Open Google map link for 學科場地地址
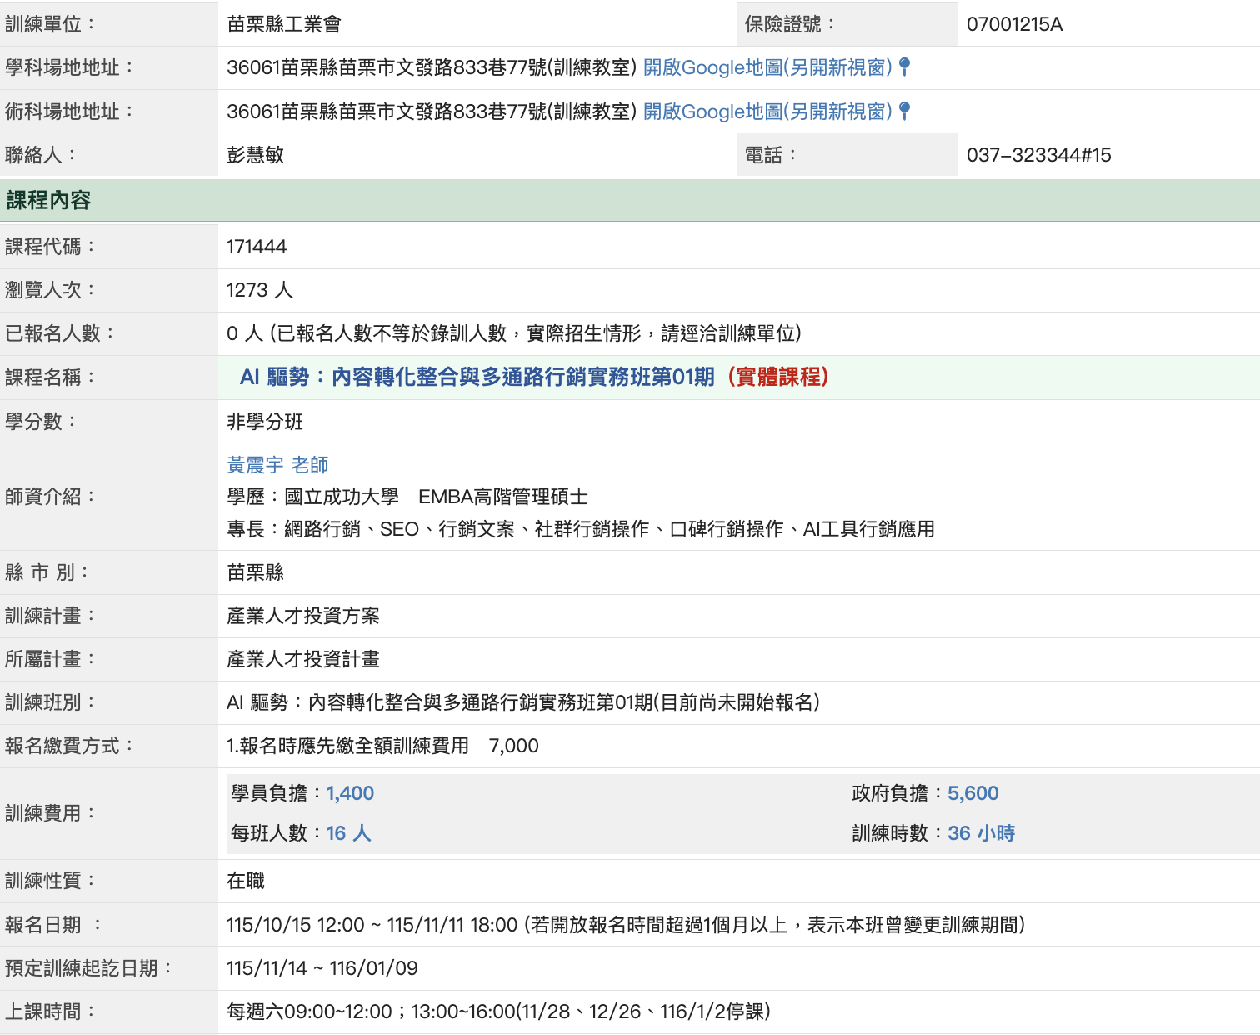Viewport: 1260px width, 1035px height. point(767,67)
